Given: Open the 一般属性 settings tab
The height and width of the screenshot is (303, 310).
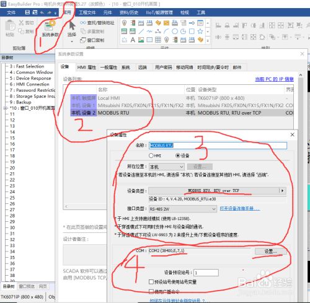Looking at the screenshot, I should tap(108, 68).
